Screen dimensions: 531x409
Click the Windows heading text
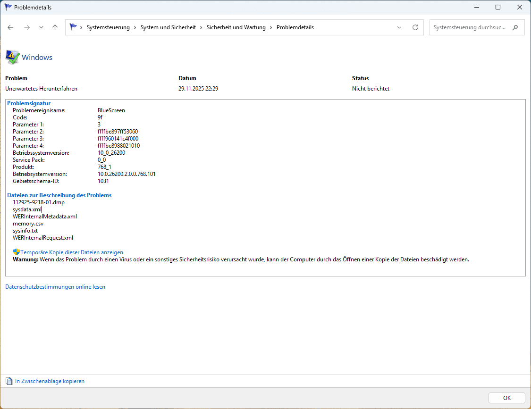(x=37, y=58)
